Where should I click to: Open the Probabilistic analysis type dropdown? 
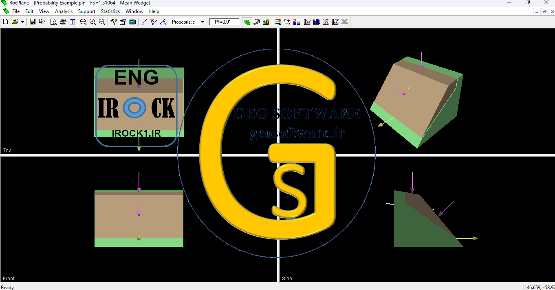pyautogui.click(x=188, y=22)
